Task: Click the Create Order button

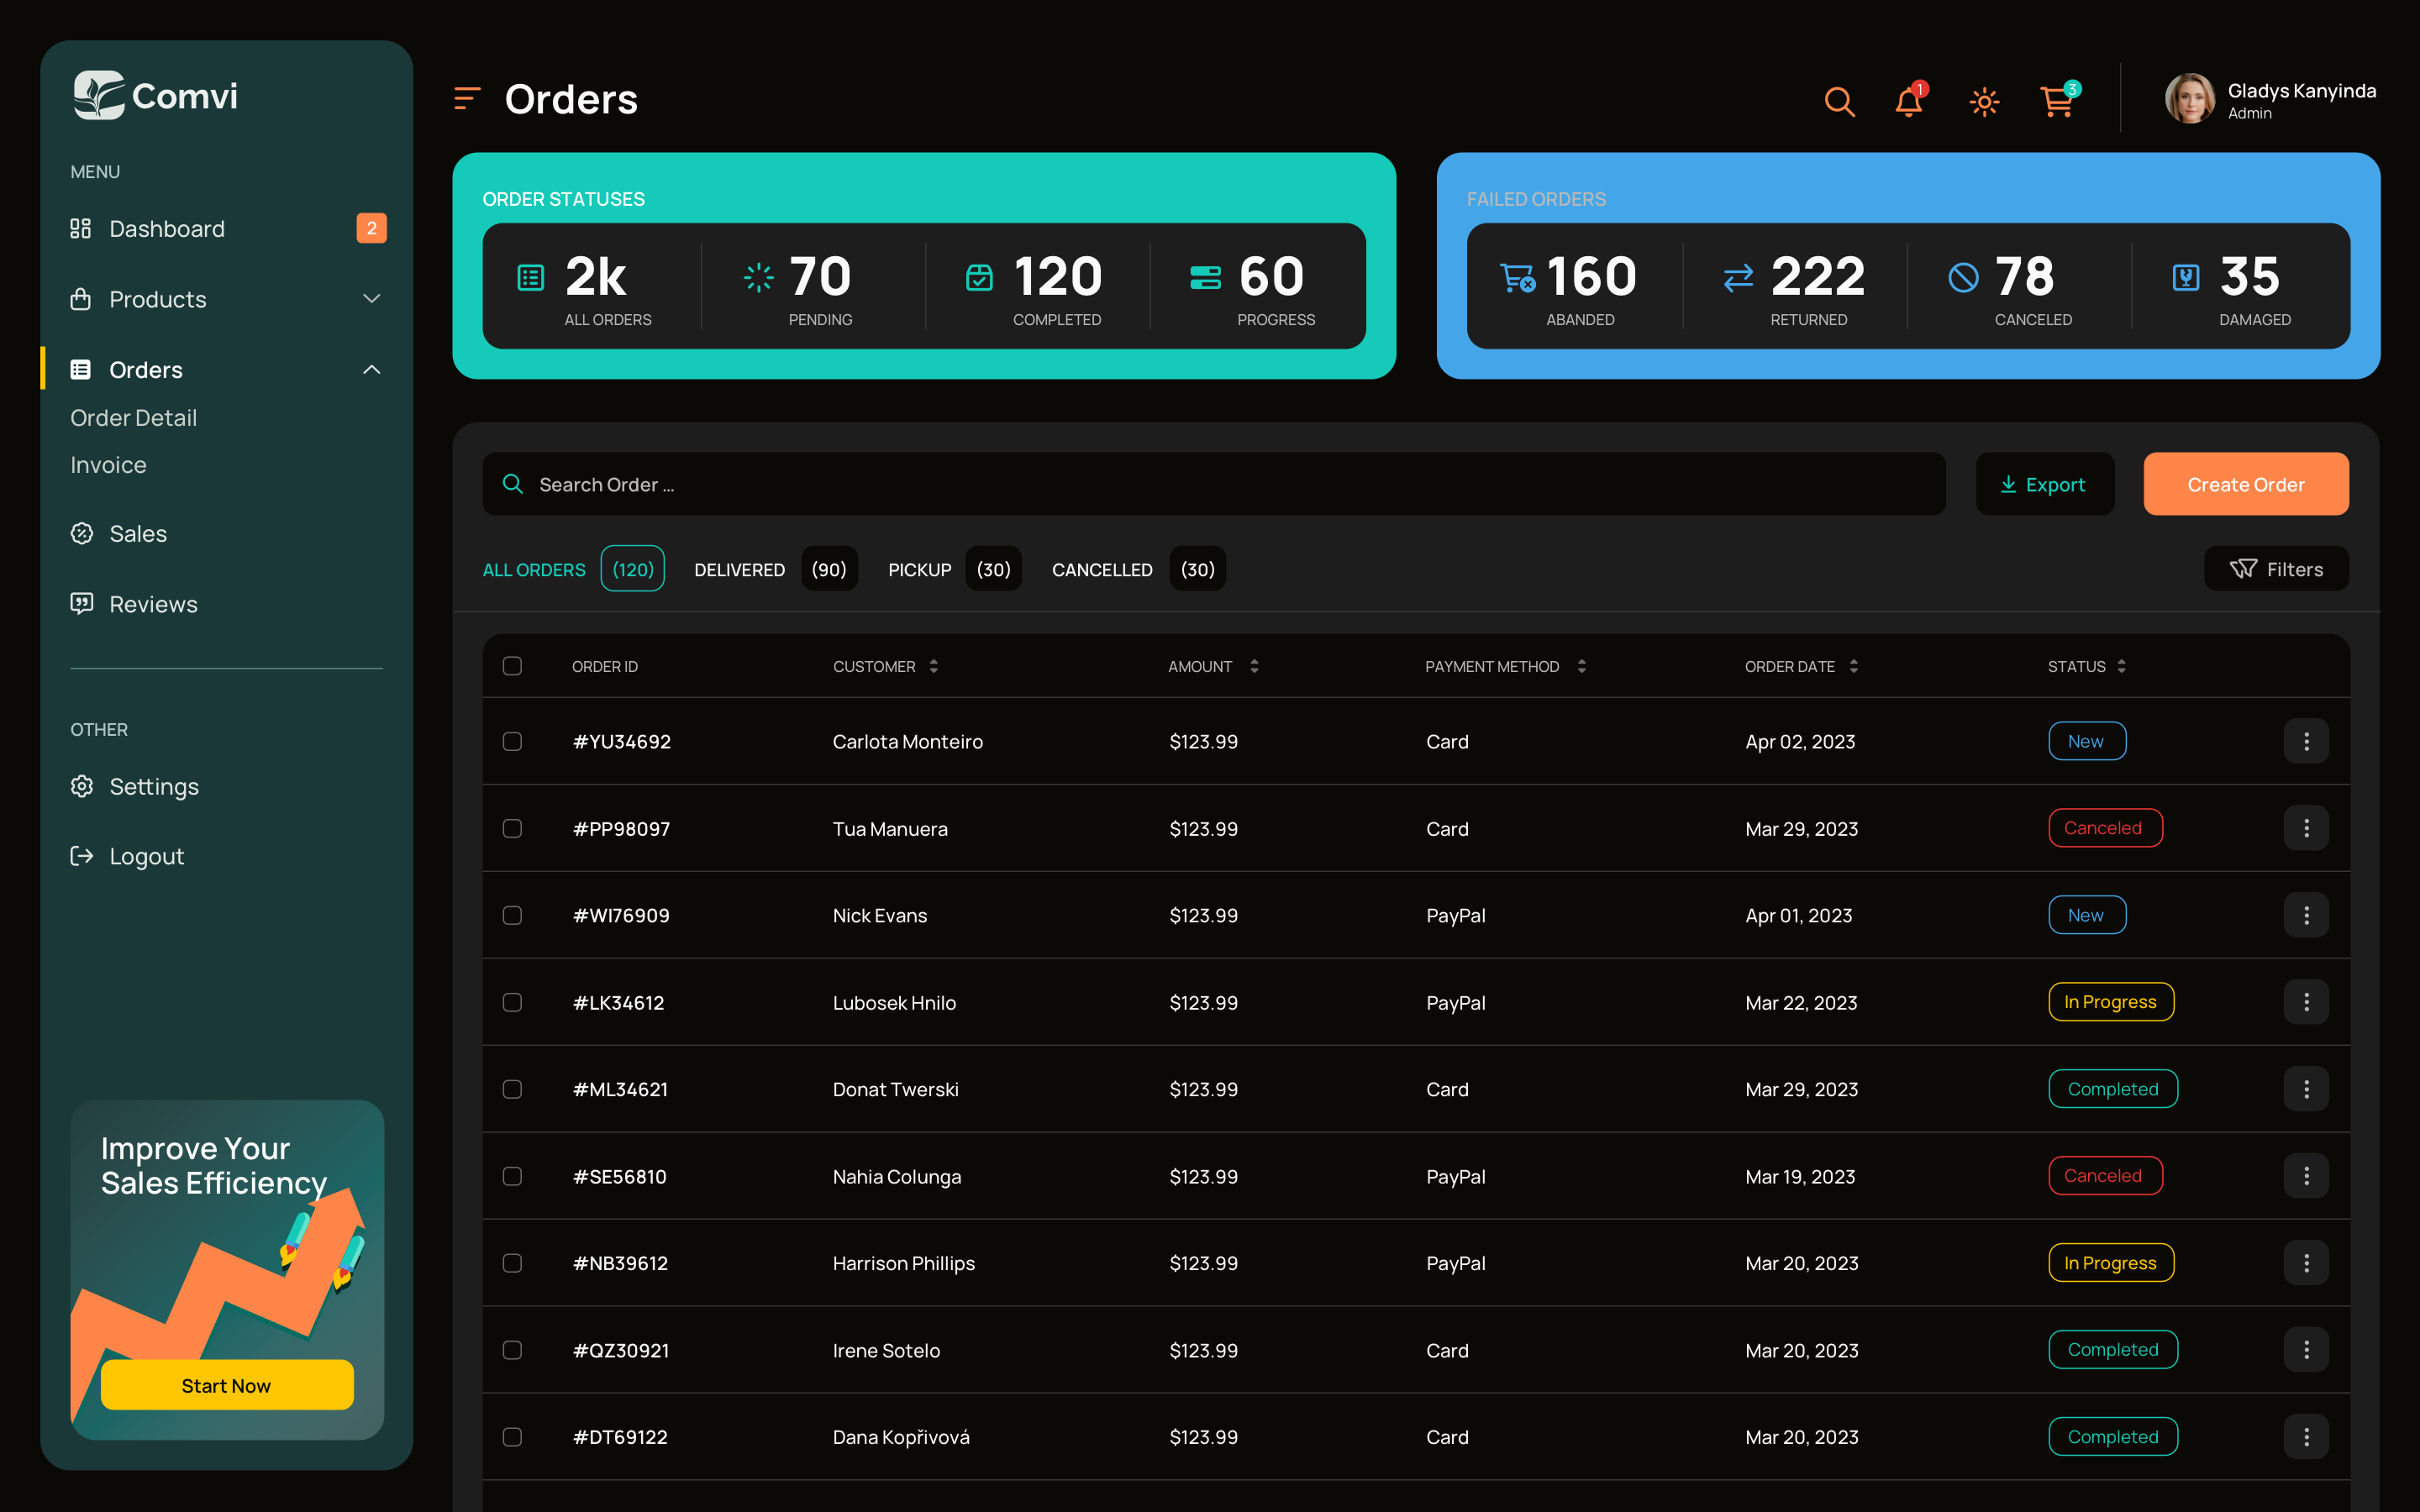Action: [x=2245, y=484]
